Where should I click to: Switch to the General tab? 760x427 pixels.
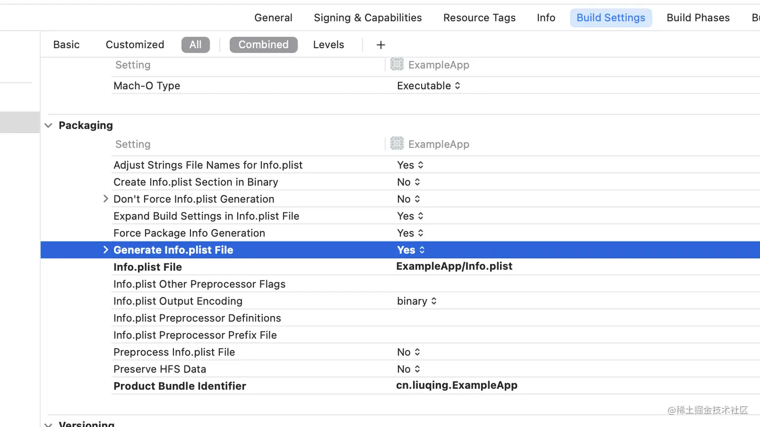click(x=273, y=18)
